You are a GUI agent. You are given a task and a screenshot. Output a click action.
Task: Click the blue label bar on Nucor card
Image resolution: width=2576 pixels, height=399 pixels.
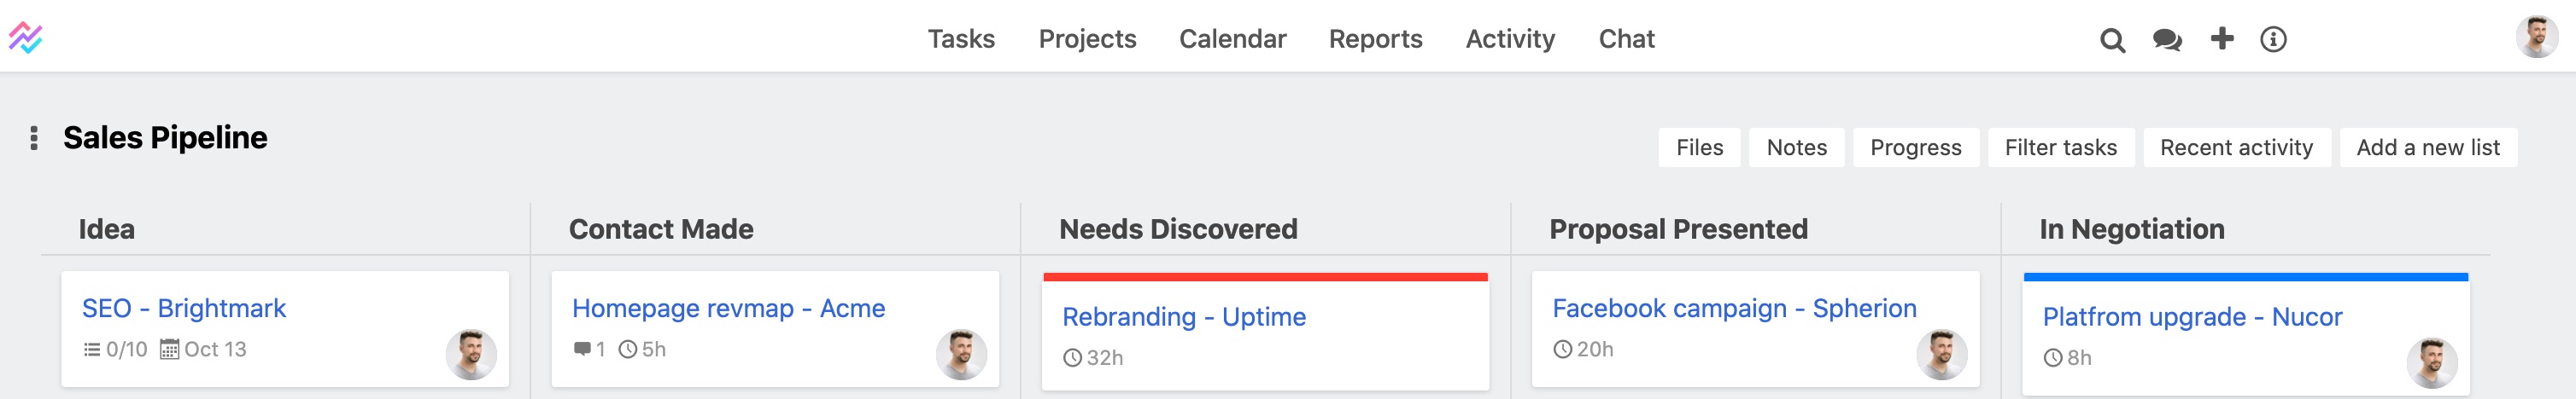tap(2245, 276)
